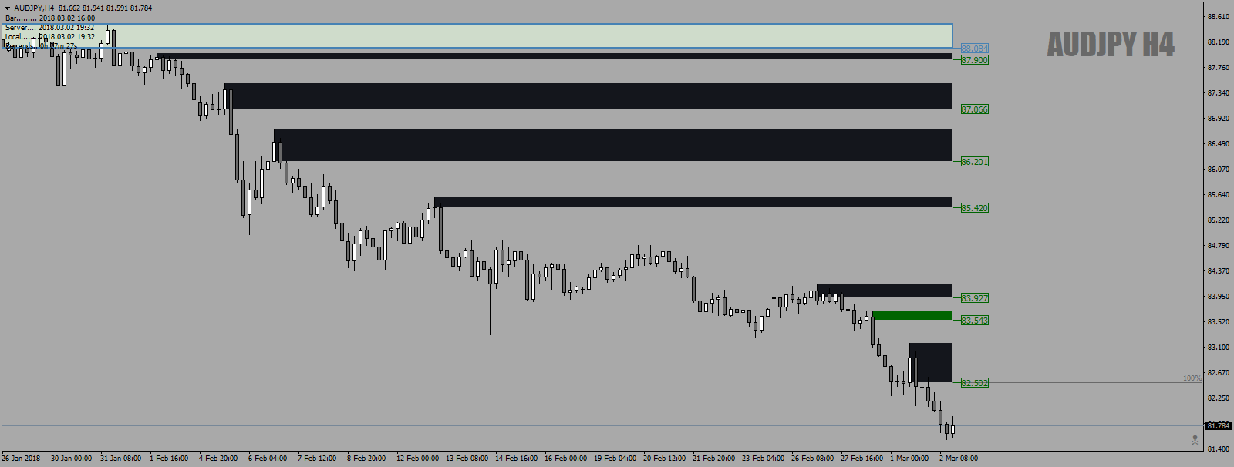The image size is (1234, 467).
Task: Click the 84.790 price scale value
Action: click(x=1219, y=246)
